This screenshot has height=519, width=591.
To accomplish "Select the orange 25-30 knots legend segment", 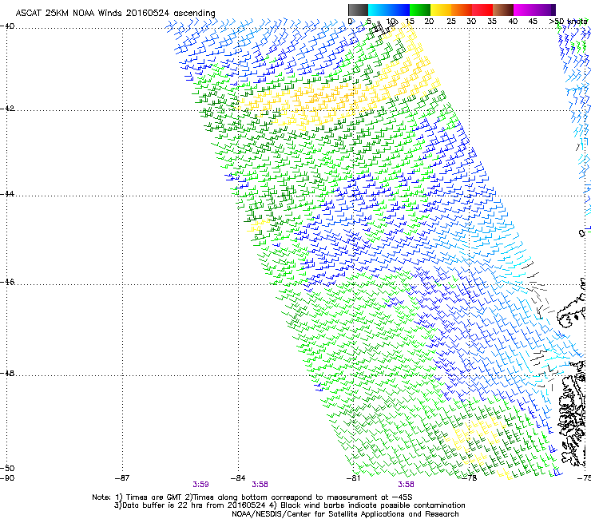I will pos(462,10).
